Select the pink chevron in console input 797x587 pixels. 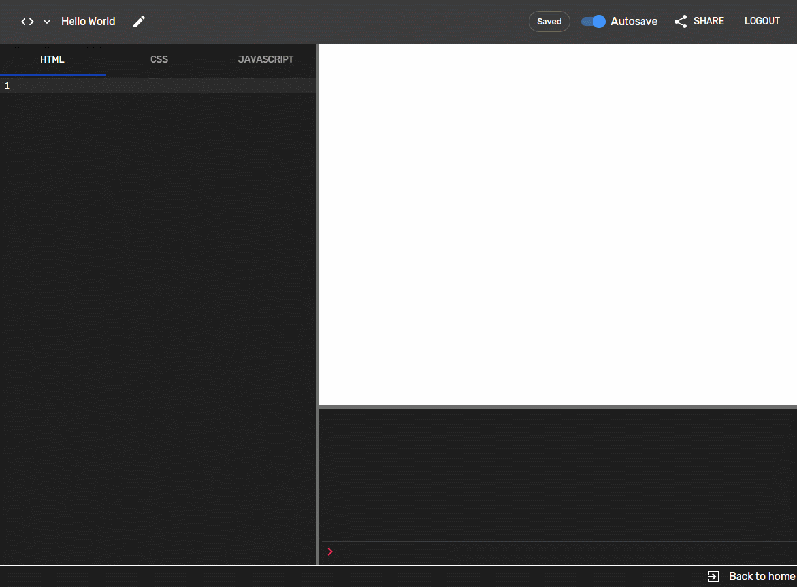point(329,552)
